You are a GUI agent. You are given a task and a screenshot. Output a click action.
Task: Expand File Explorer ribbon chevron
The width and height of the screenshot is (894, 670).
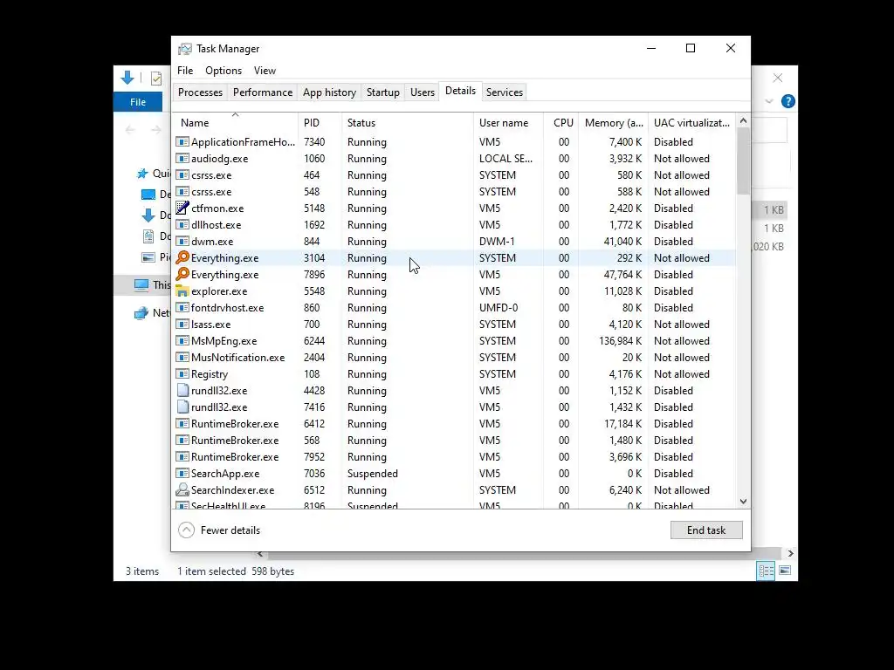tap(769, 101)
